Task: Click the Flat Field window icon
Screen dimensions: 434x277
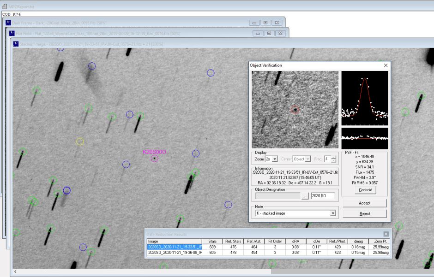Action: point(12,34)
